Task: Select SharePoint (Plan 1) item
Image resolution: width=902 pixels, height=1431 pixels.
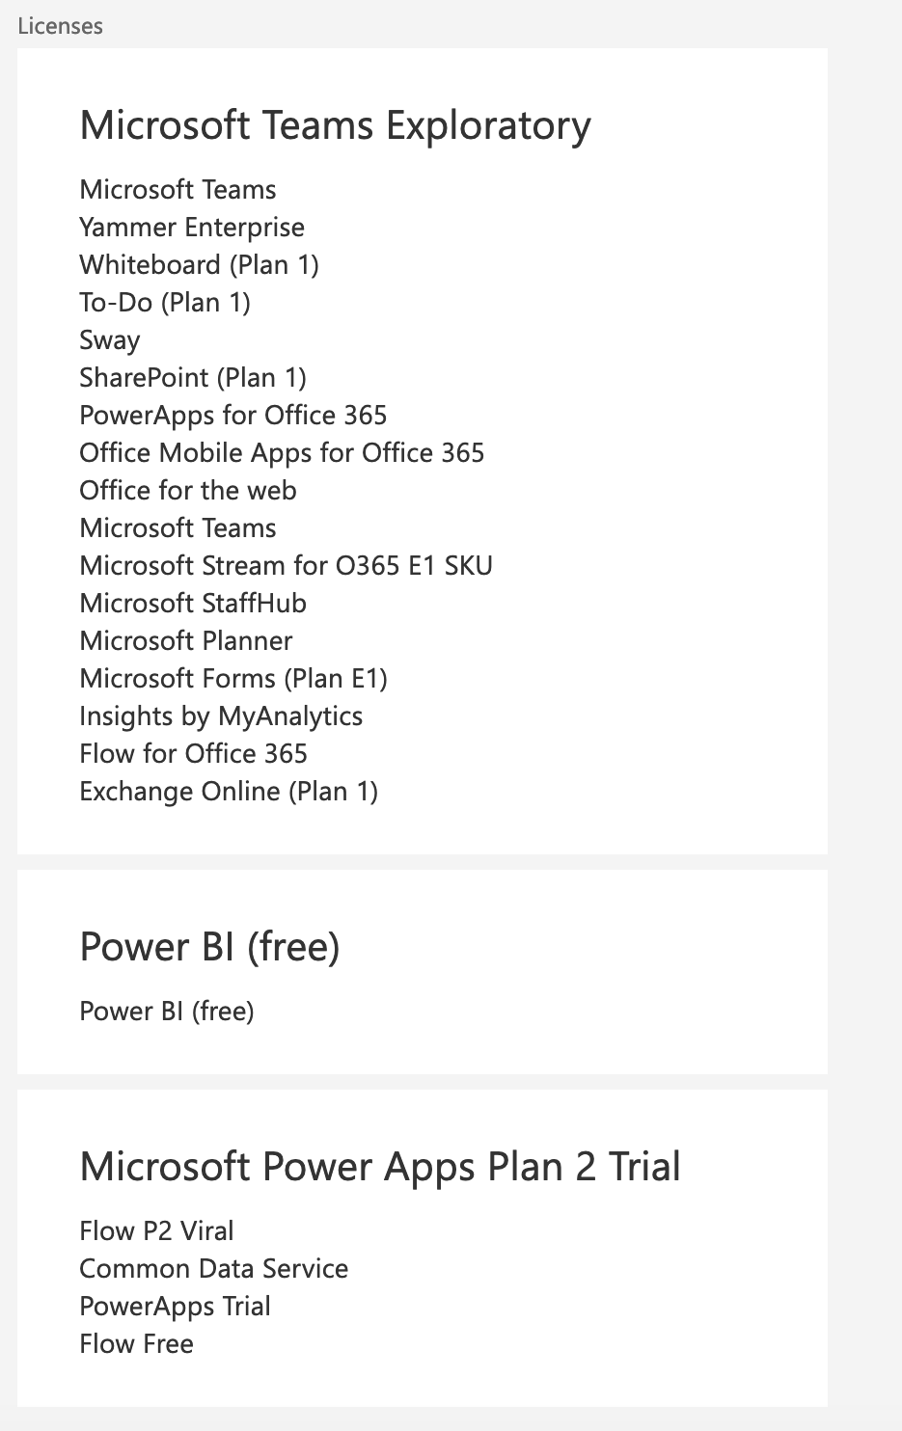Action: (193, 378)
